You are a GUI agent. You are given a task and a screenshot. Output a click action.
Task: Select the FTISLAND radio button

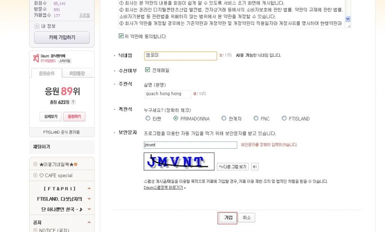[284, 119]
